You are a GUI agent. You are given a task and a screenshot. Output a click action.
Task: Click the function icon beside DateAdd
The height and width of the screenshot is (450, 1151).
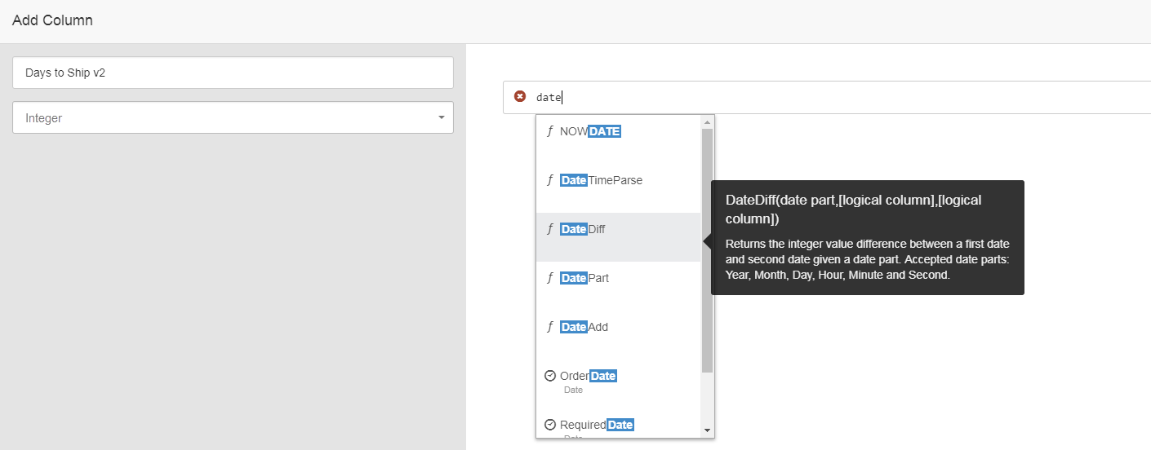[x=550, y=327]
